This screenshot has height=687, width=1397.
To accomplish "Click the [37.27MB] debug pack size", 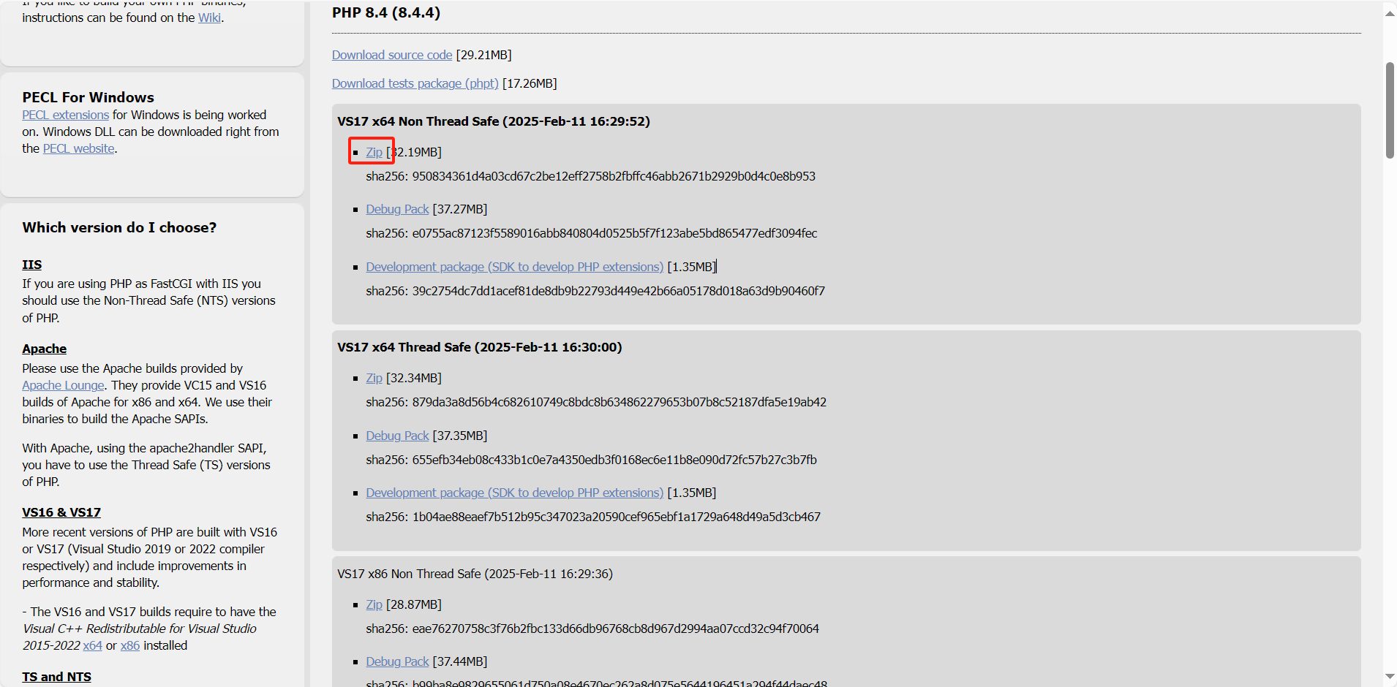I will (x=460, y=209).
